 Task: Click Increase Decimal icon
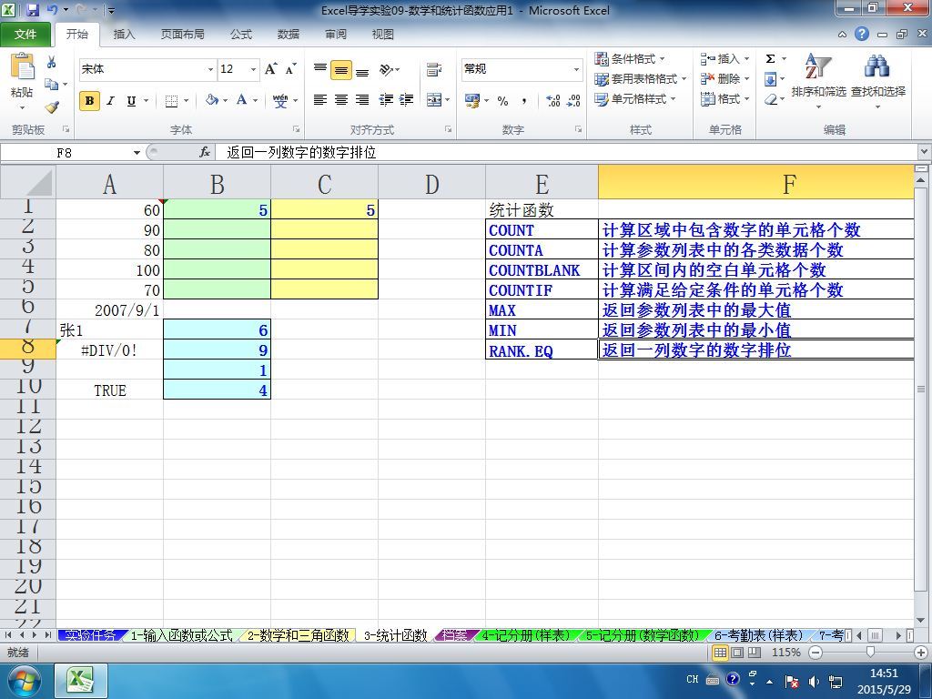pyautogui.click(x=552, y=100)
